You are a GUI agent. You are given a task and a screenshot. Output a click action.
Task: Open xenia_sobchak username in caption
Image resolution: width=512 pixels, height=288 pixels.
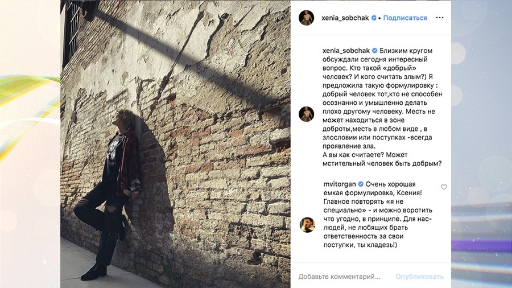click(x=346, y=51)
